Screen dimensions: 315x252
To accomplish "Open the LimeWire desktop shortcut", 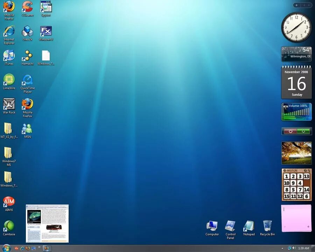I will point(9,82).
